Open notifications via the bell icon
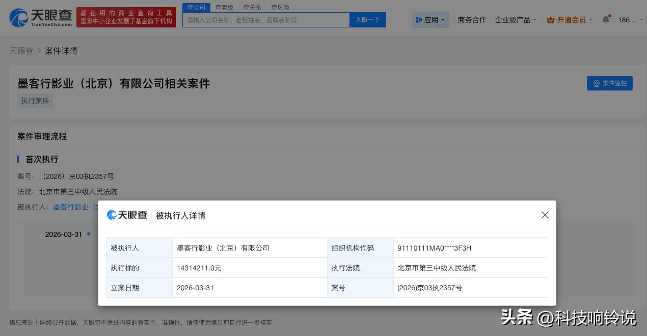 606,18
